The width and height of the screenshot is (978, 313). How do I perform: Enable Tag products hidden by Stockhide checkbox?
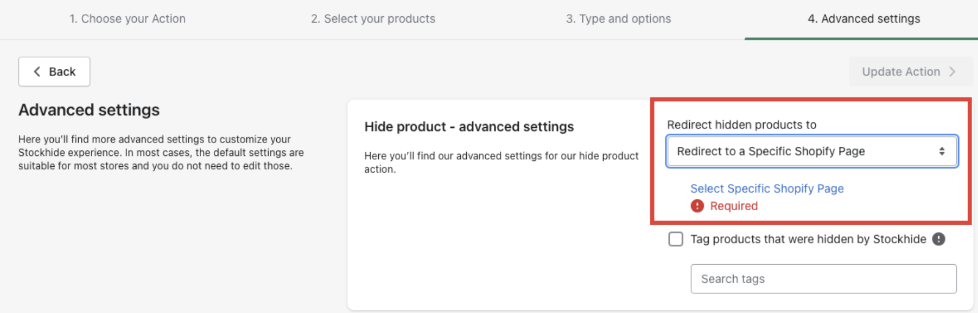point(676,239)
